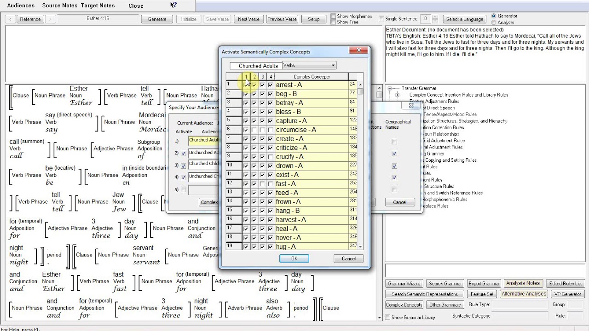
Task: Cancel the complex concepts dialog
Action: (348, 258)
